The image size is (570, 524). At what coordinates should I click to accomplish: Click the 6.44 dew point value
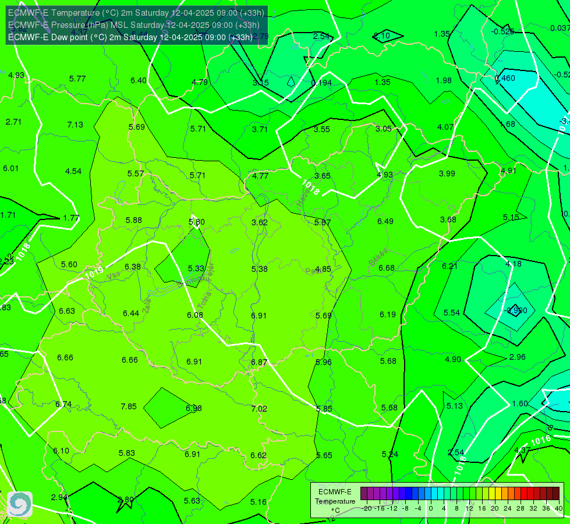click(131, 313)
